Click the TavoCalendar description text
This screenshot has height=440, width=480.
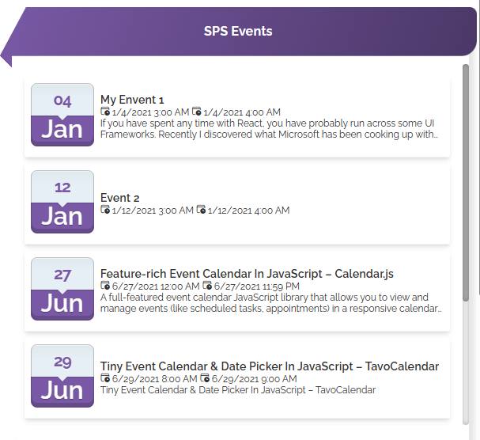238,390
